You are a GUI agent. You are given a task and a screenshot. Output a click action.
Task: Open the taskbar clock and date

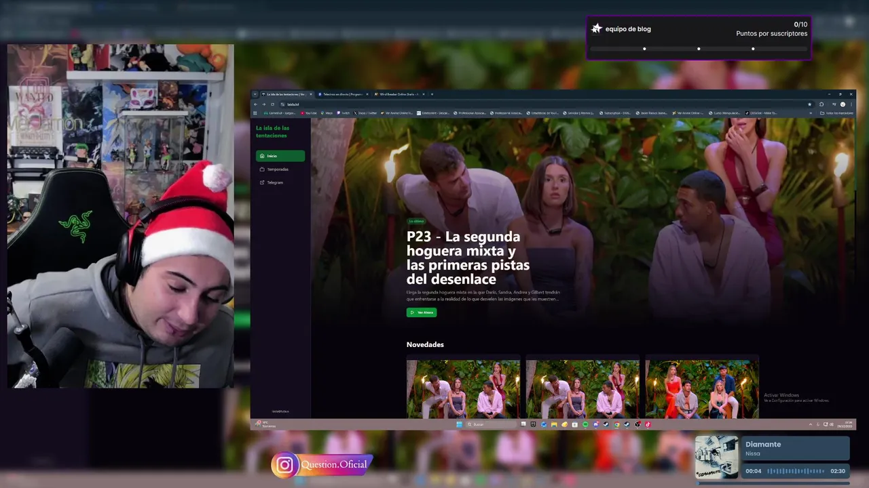845,424
